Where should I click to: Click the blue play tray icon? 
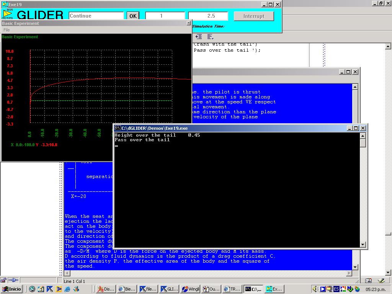click(x=323, y=289)
